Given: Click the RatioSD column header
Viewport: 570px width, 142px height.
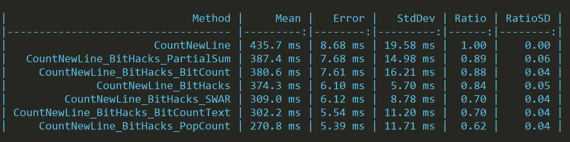Looking at the screenshot, I should (528, 19).
